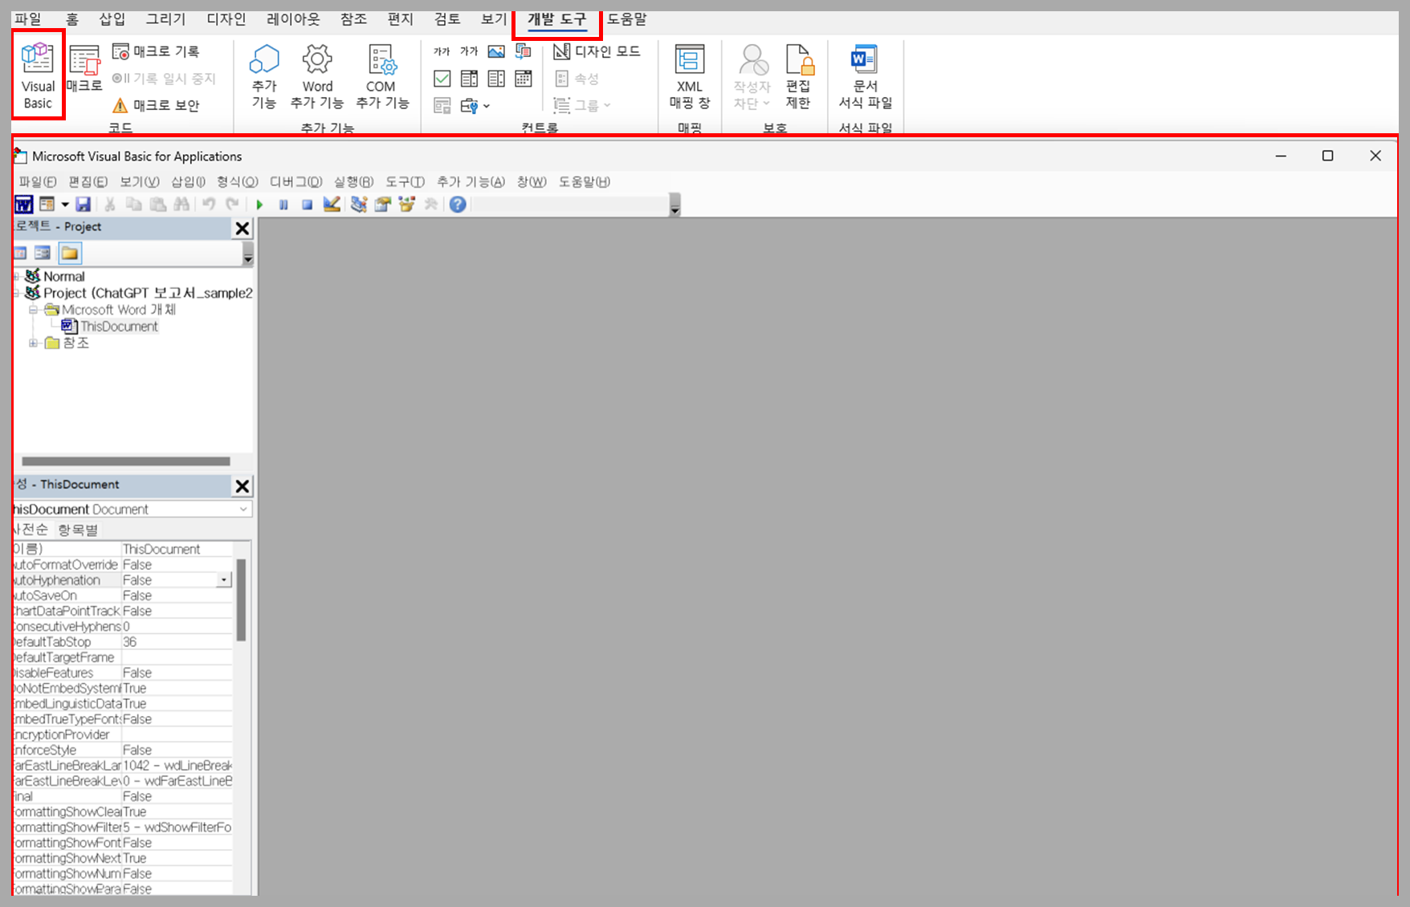The image size is (1410, 907).
Task: Switch to the 레이아웃 ribbon tab
Action: click(293, 19)
